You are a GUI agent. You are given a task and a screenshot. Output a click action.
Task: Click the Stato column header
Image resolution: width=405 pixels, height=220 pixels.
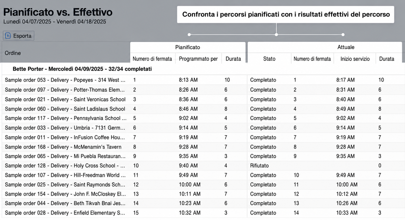pos(269,59)
